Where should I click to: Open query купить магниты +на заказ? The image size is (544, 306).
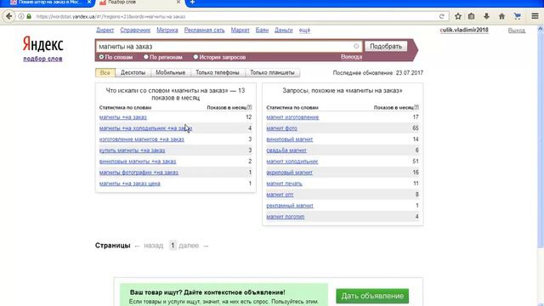click(133, 150)
